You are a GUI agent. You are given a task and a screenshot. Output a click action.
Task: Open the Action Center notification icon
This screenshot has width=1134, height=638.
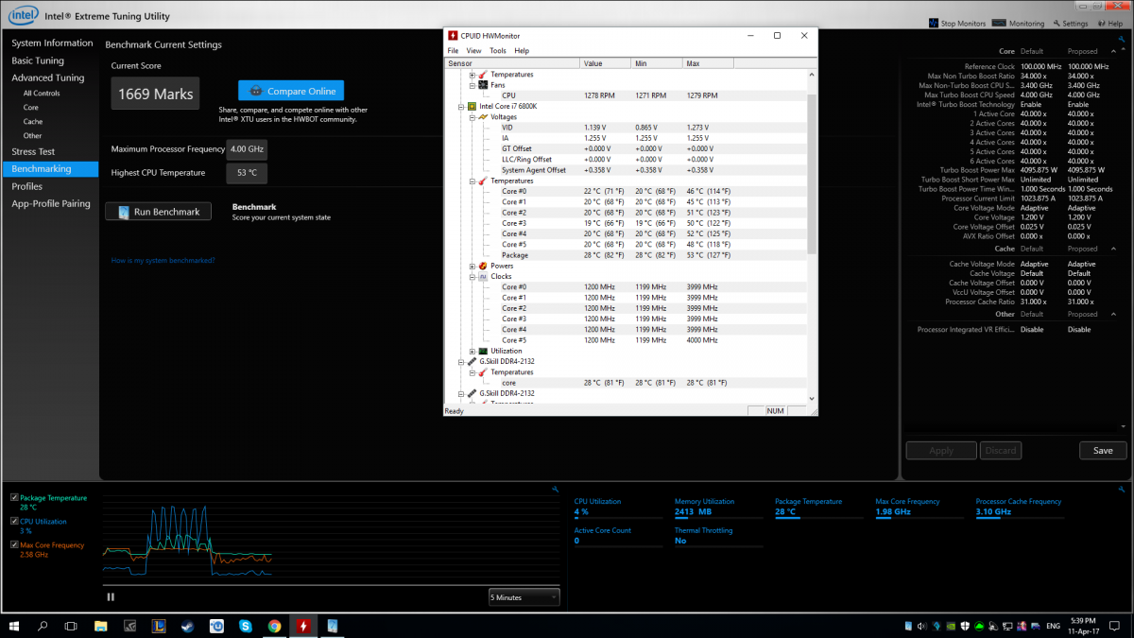(x=1116, y=626)
